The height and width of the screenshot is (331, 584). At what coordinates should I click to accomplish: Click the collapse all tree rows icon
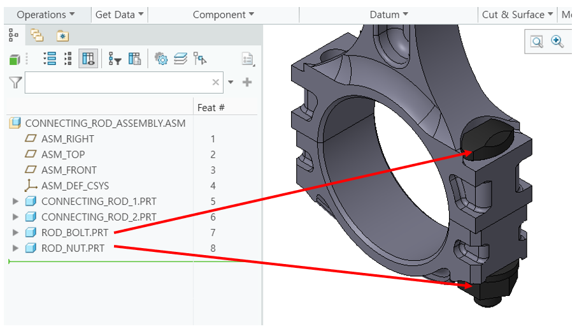click(68, 59)
